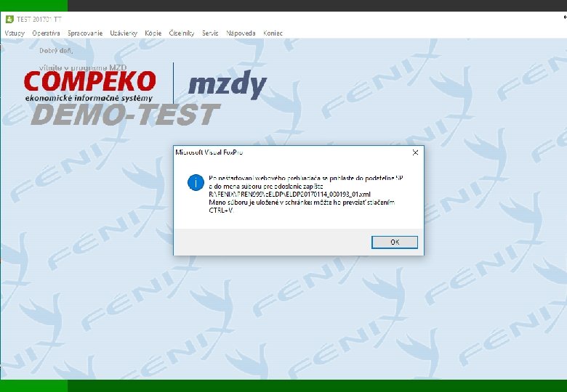Open the Servis menu

pyautogui.click(x=210, y=33)
